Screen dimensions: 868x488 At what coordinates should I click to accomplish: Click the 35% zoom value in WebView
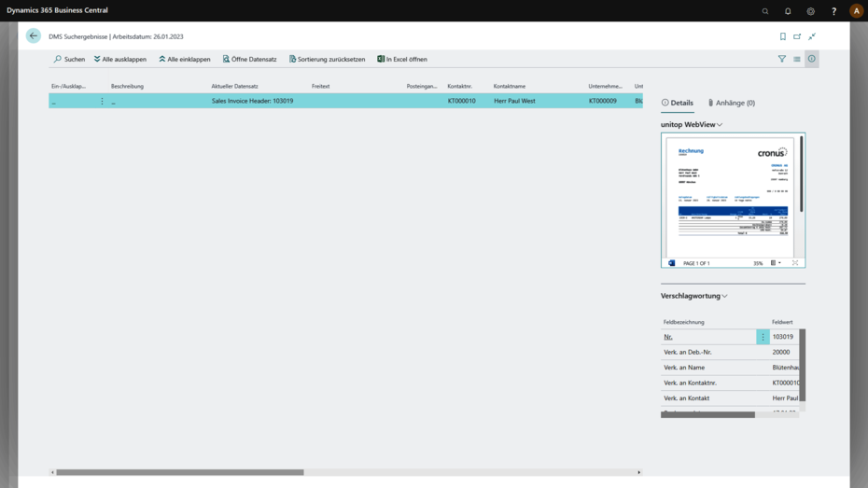tap(758, 263)
